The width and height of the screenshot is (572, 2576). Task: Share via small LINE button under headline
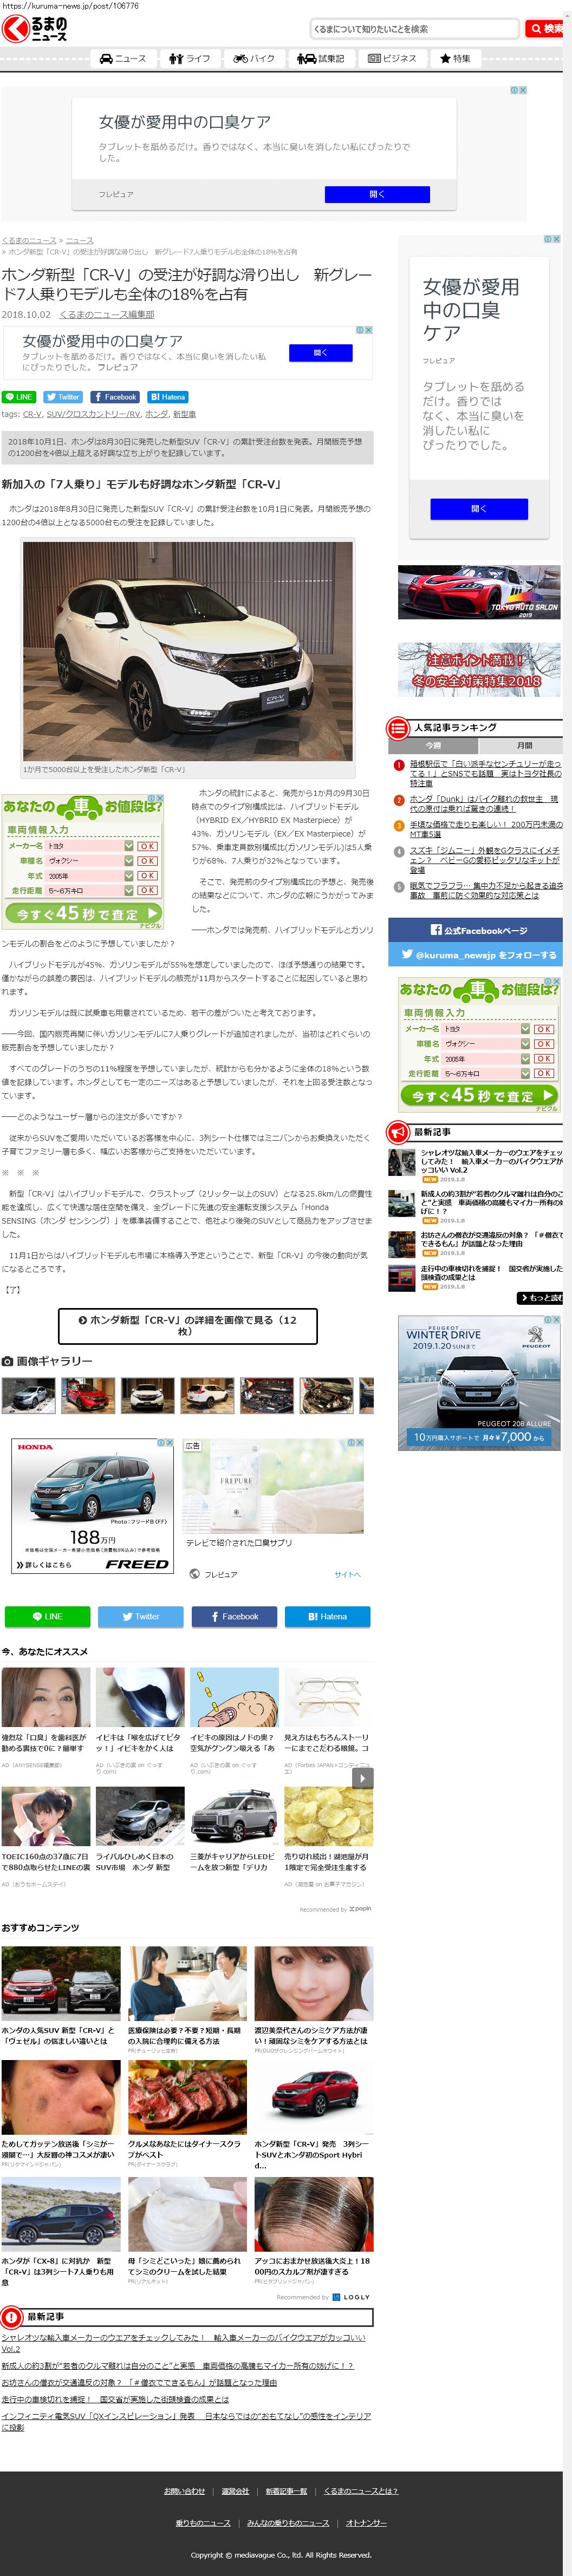pyautogui.click(x=19, y=396)
